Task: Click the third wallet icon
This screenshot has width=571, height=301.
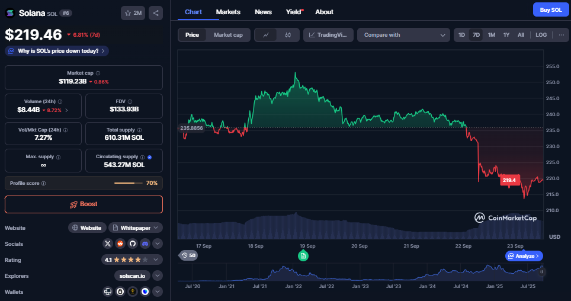Action: [133, 292]
